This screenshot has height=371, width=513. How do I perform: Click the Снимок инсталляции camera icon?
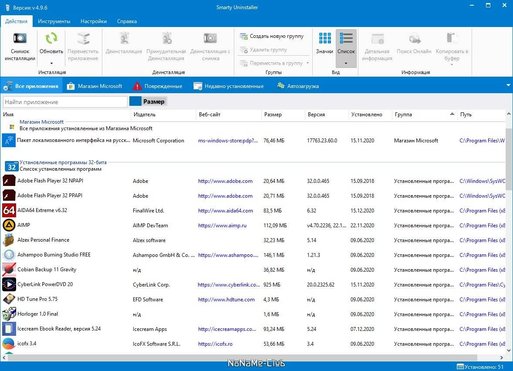[x=20, y=38]
